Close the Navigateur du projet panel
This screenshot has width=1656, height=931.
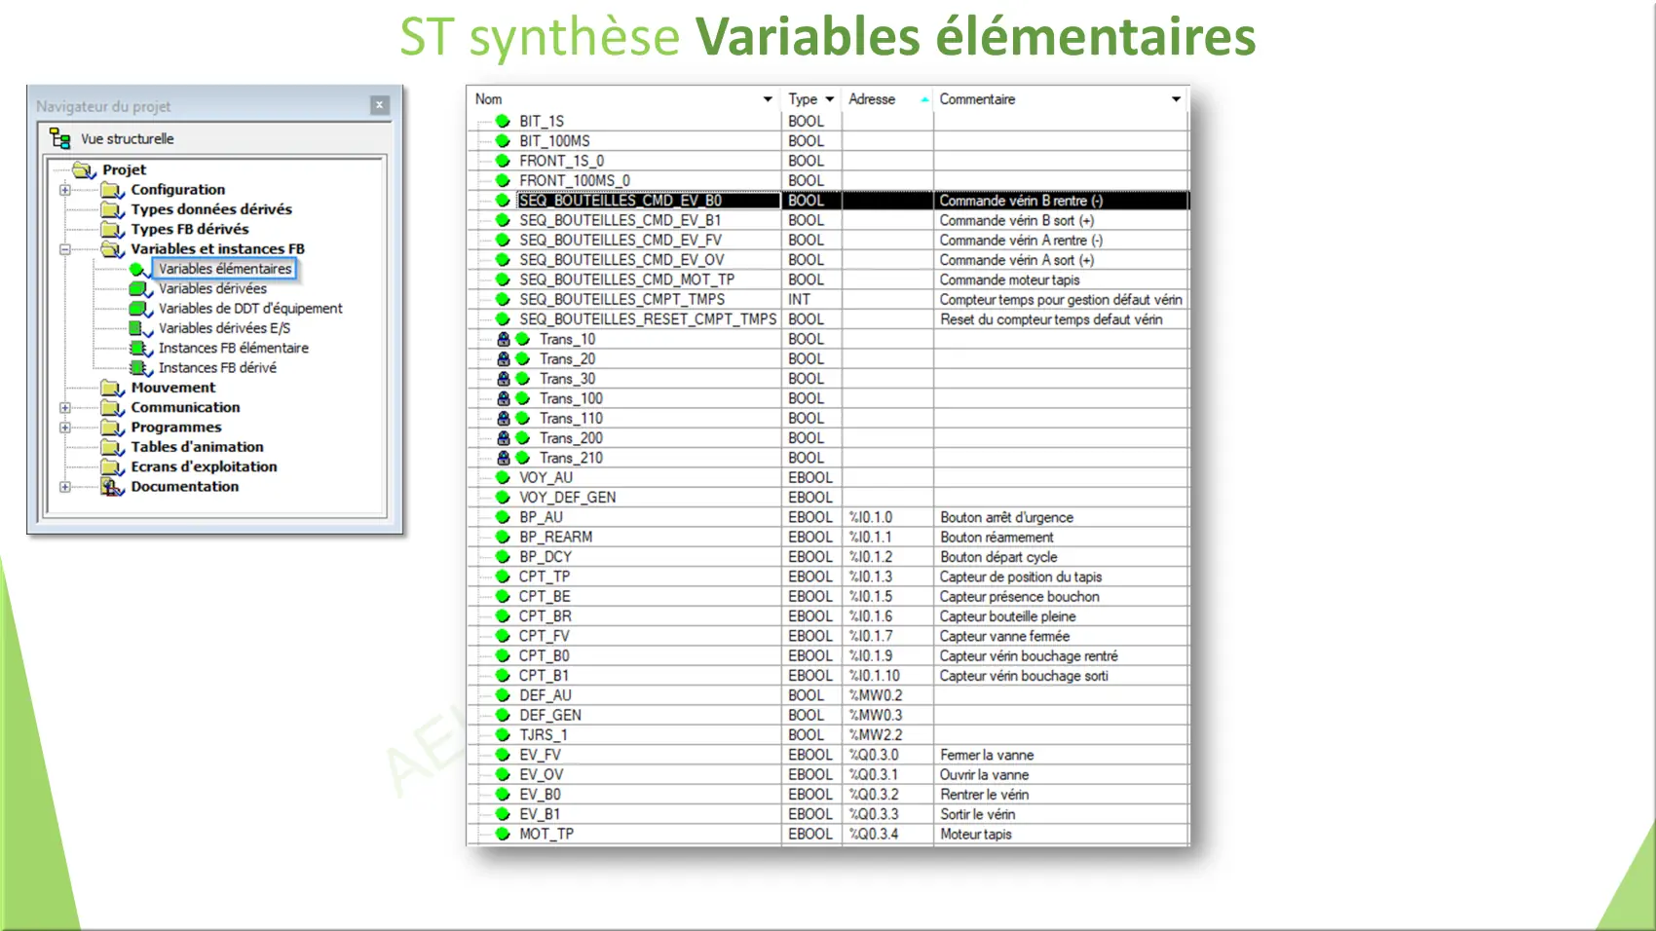click(380, 105)
